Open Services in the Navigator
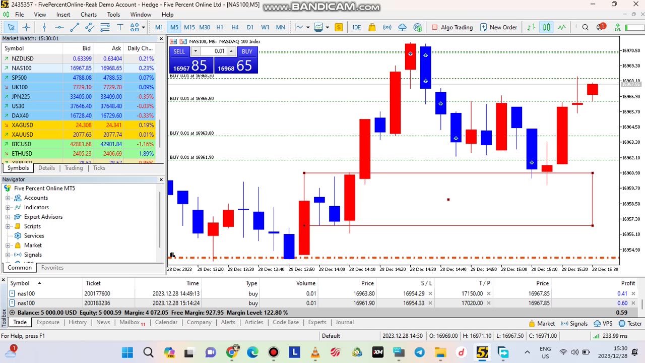The width and height of the screenshot is (645, 363). point(34,236)
